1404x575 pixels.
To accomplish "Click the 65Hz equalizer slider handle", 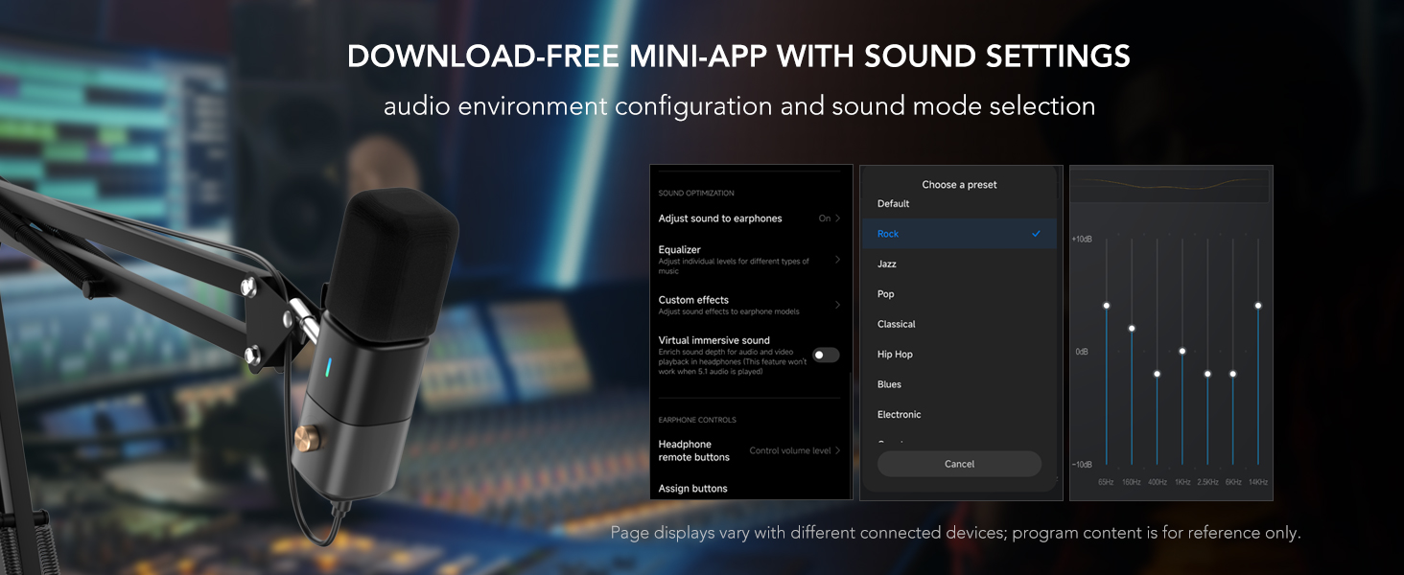I will (x=1106, y=306).
